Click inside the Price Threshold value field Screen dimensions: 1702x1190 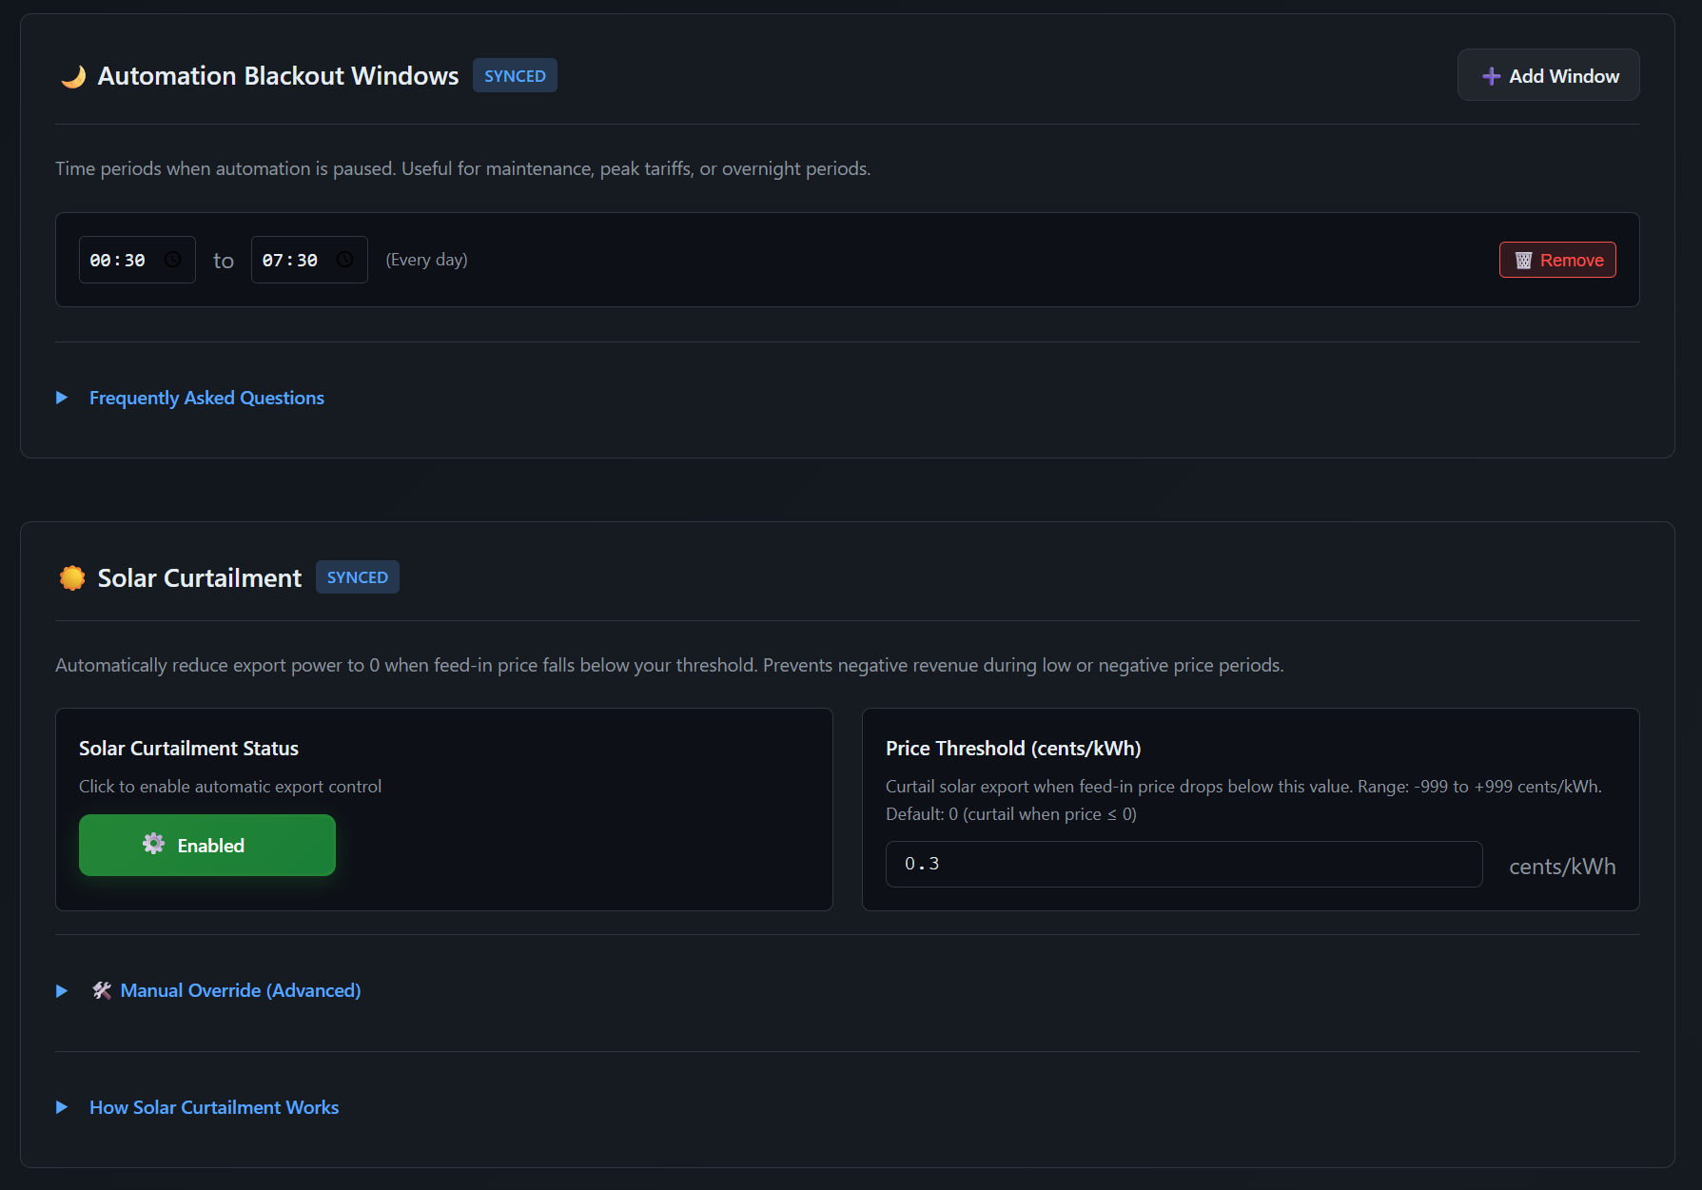(1183, 864)
